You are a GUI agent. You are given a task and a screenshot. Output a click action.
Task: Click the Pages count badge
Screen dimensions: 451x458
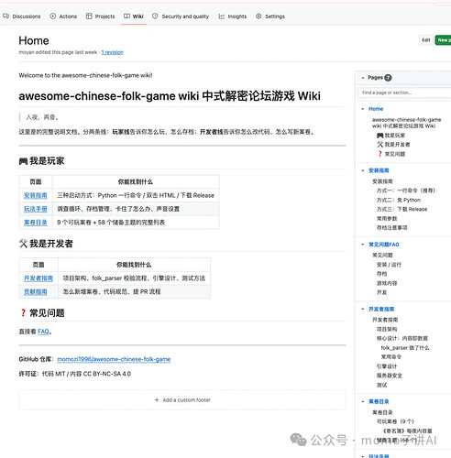click(388, 78)
